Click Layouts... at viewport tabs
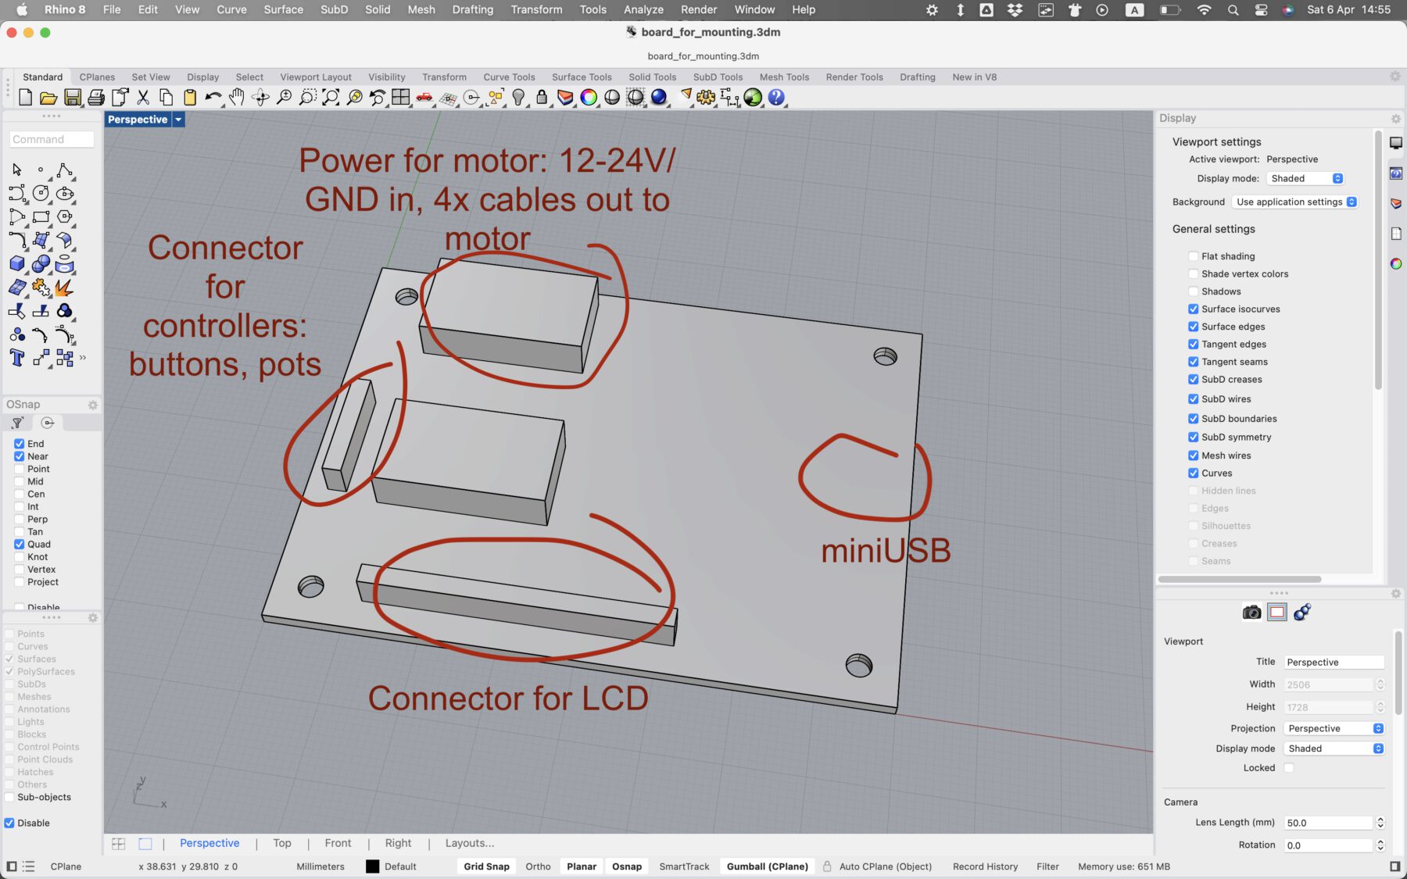 click(x=470, y=844)
